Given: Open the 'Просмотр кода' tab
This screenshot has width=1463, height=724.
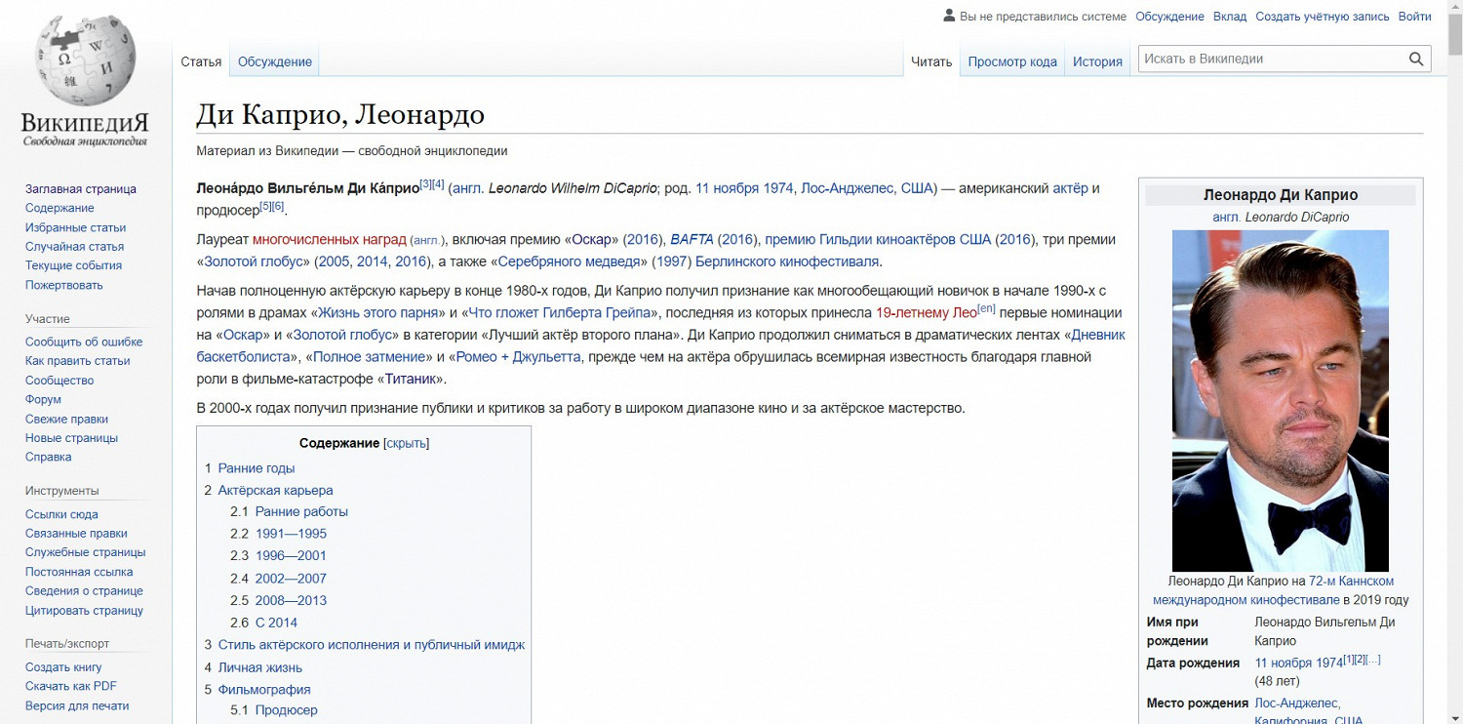Looking at the screenshot, I should 1011,61.
